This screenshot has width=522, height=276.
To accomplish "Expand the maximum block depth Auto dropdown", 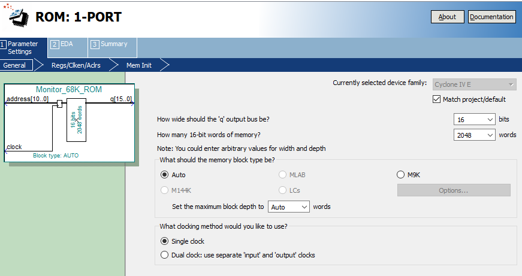I will 288,207.
